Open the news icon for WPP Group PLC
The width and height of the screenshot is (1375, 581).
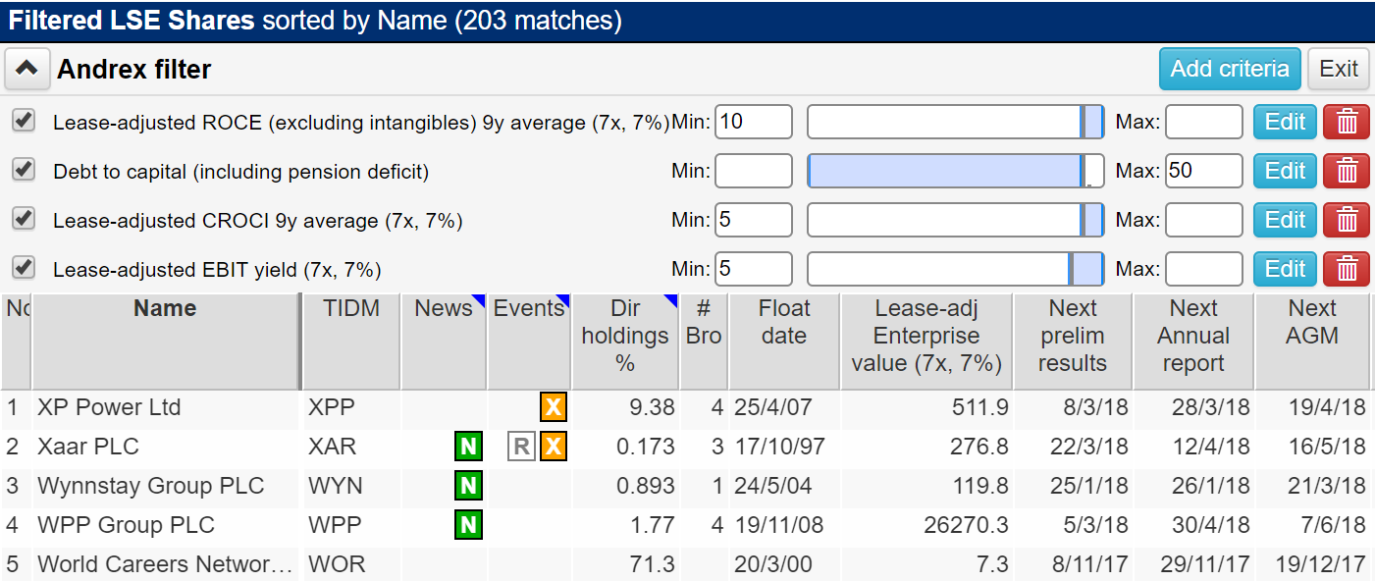pos(468,526)
